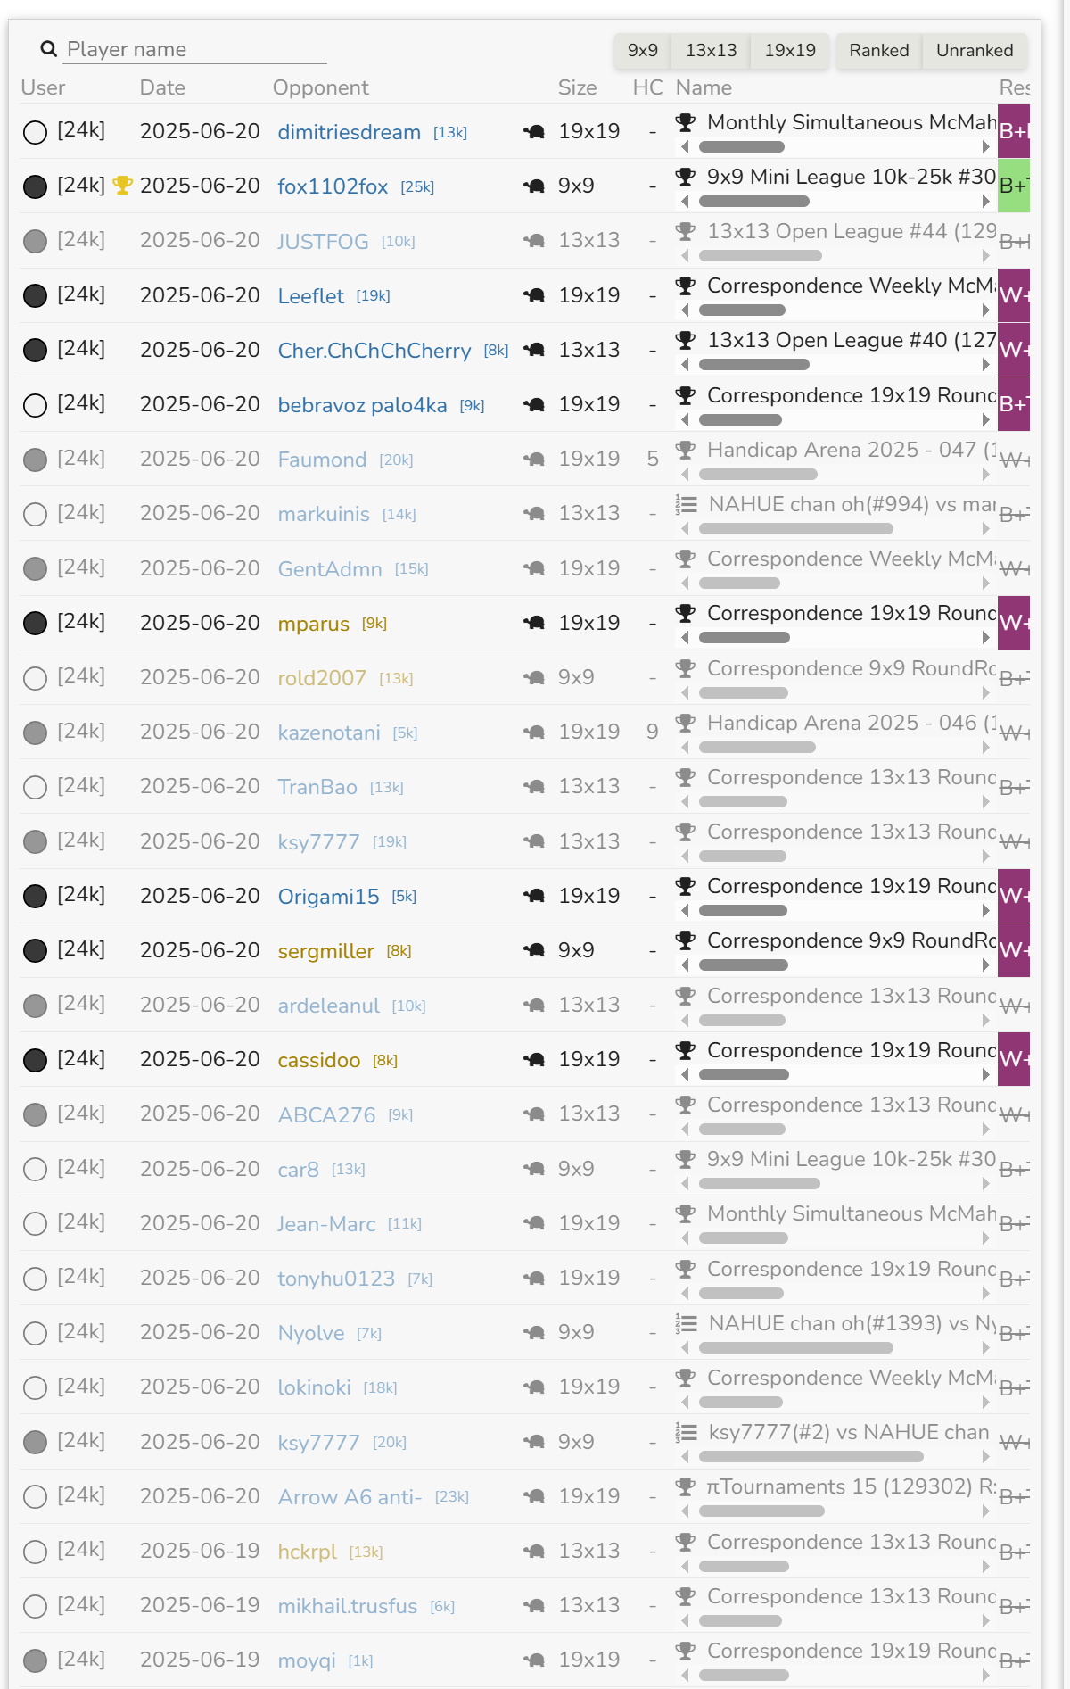Click turtle speed icon in dimitriesdream row
Image resolution: width=1070 pixels, height=1689 pixels.
[534, 132]
